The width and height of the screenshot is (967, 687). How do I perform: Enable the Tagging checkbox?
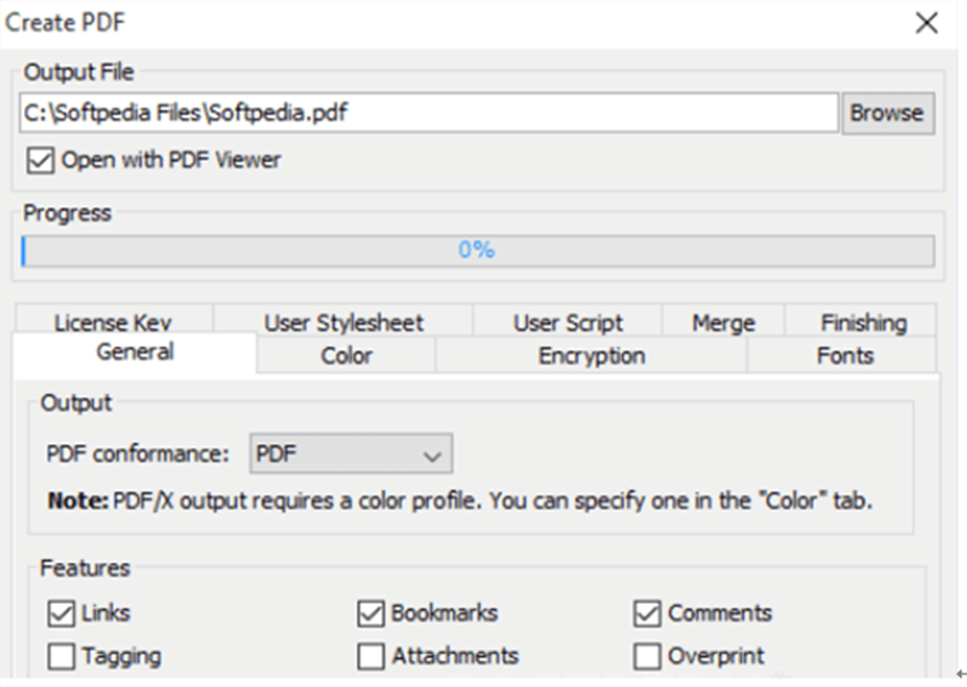[62, 657]
